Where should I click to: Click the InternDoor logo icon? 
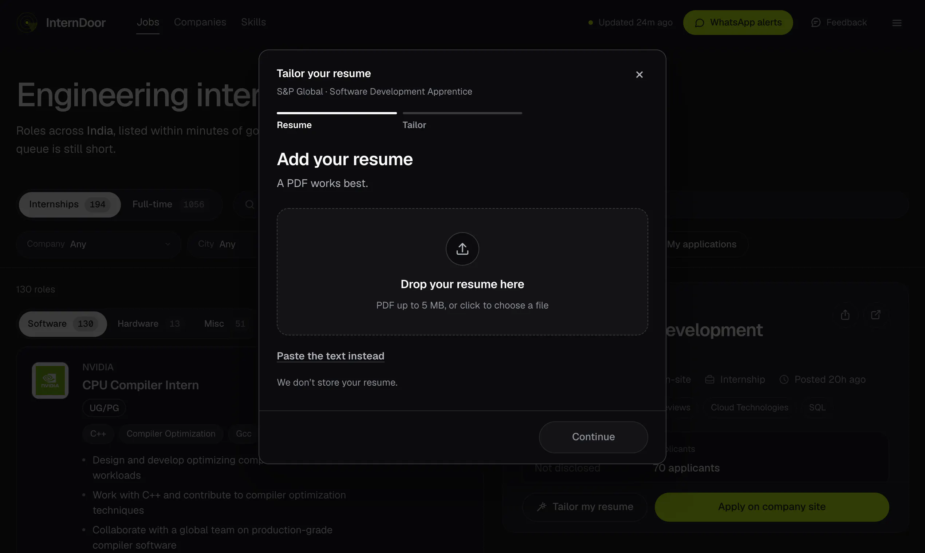[x=27, y=22]
